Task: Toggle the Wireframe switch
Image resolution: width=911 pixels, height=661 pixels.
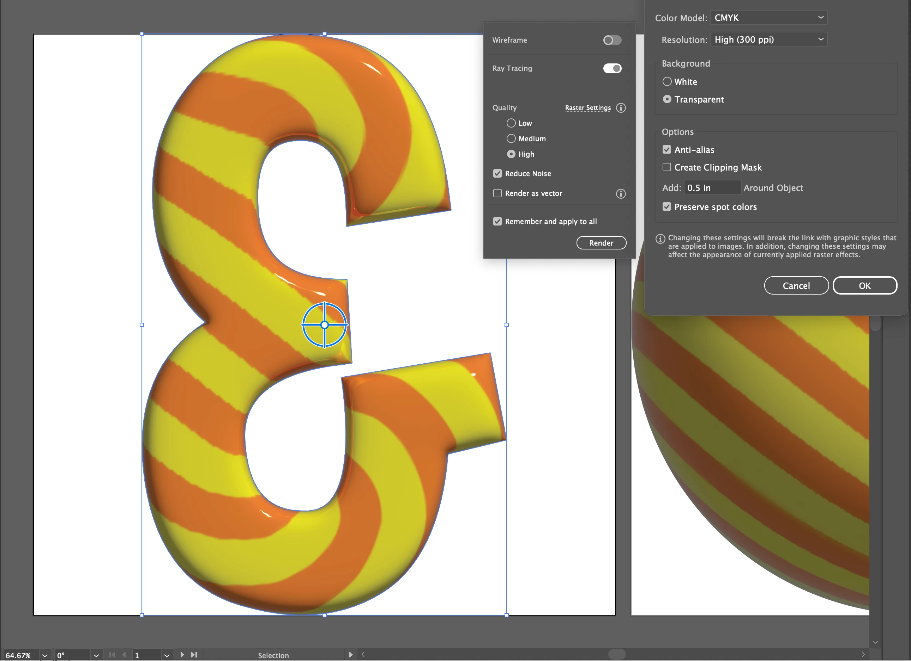Action: coord(612,40)
